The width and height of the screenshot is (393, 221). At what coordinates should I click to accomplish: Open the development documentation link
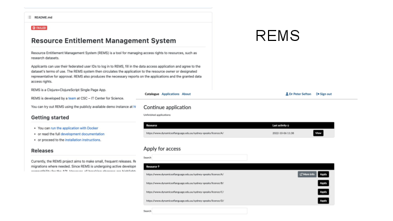pyautogui.click(x=82, y=134)
